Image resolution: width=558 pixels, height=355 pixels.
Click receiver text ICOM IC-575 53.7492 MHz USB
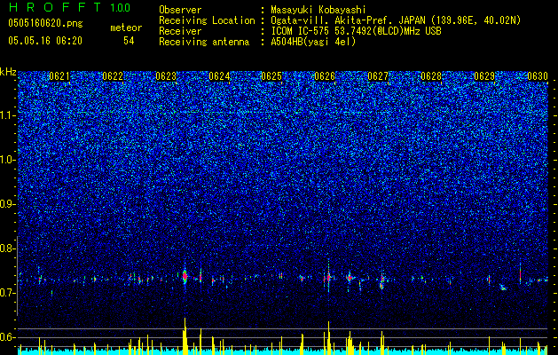pyautogui.click(x=356, y=31)
